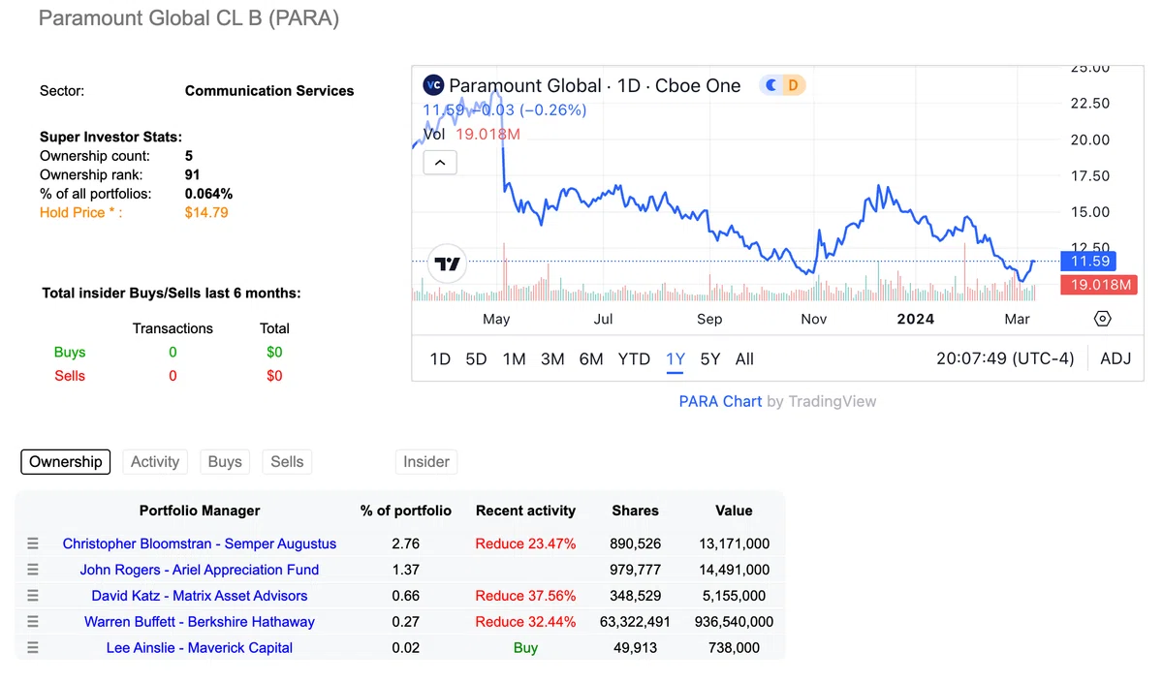Select the 5Y chart range

[710, 358]
